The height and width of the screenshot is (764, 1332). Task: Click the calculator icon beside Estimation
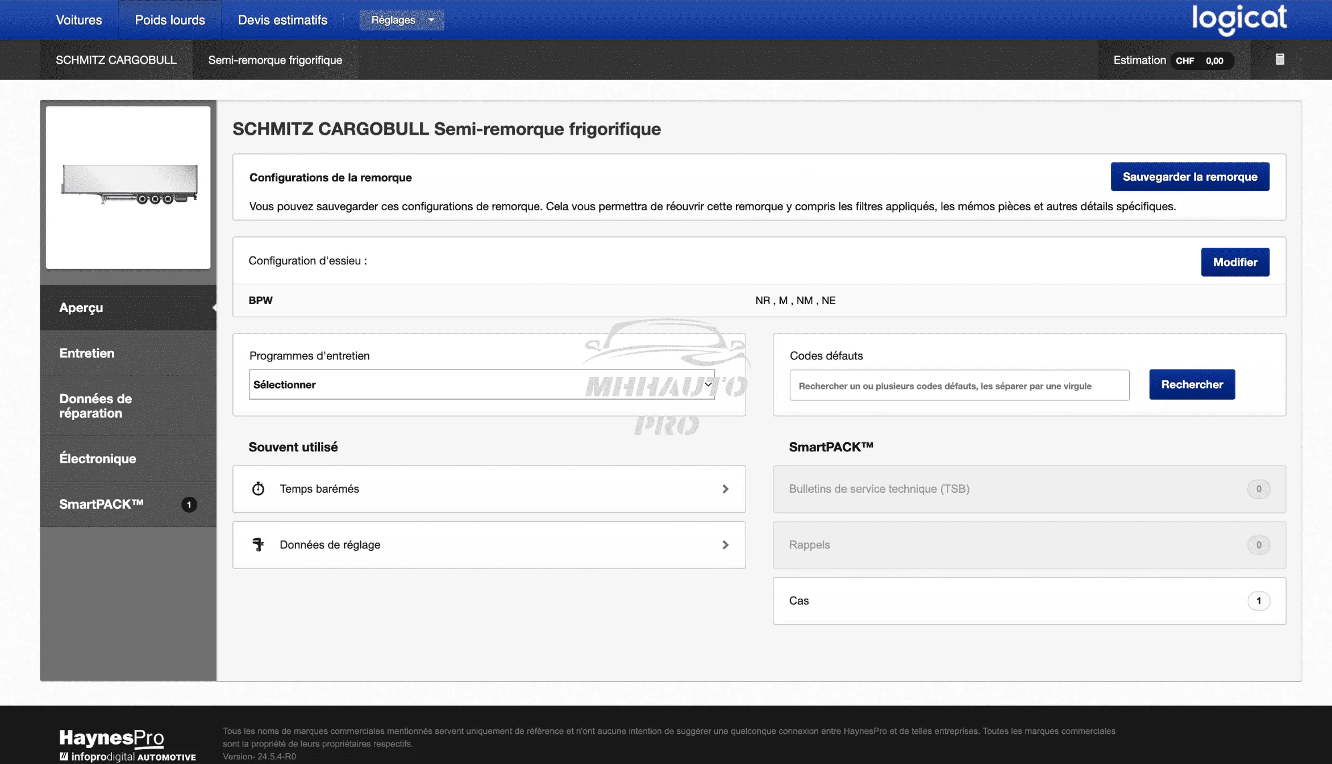[1280, 60]
